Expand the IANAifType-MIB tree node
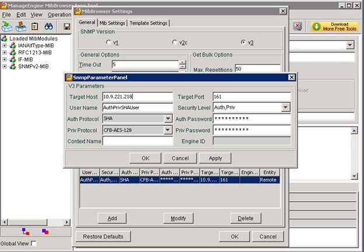This screenshot has height=252, width=364. [x=5, y=45]
